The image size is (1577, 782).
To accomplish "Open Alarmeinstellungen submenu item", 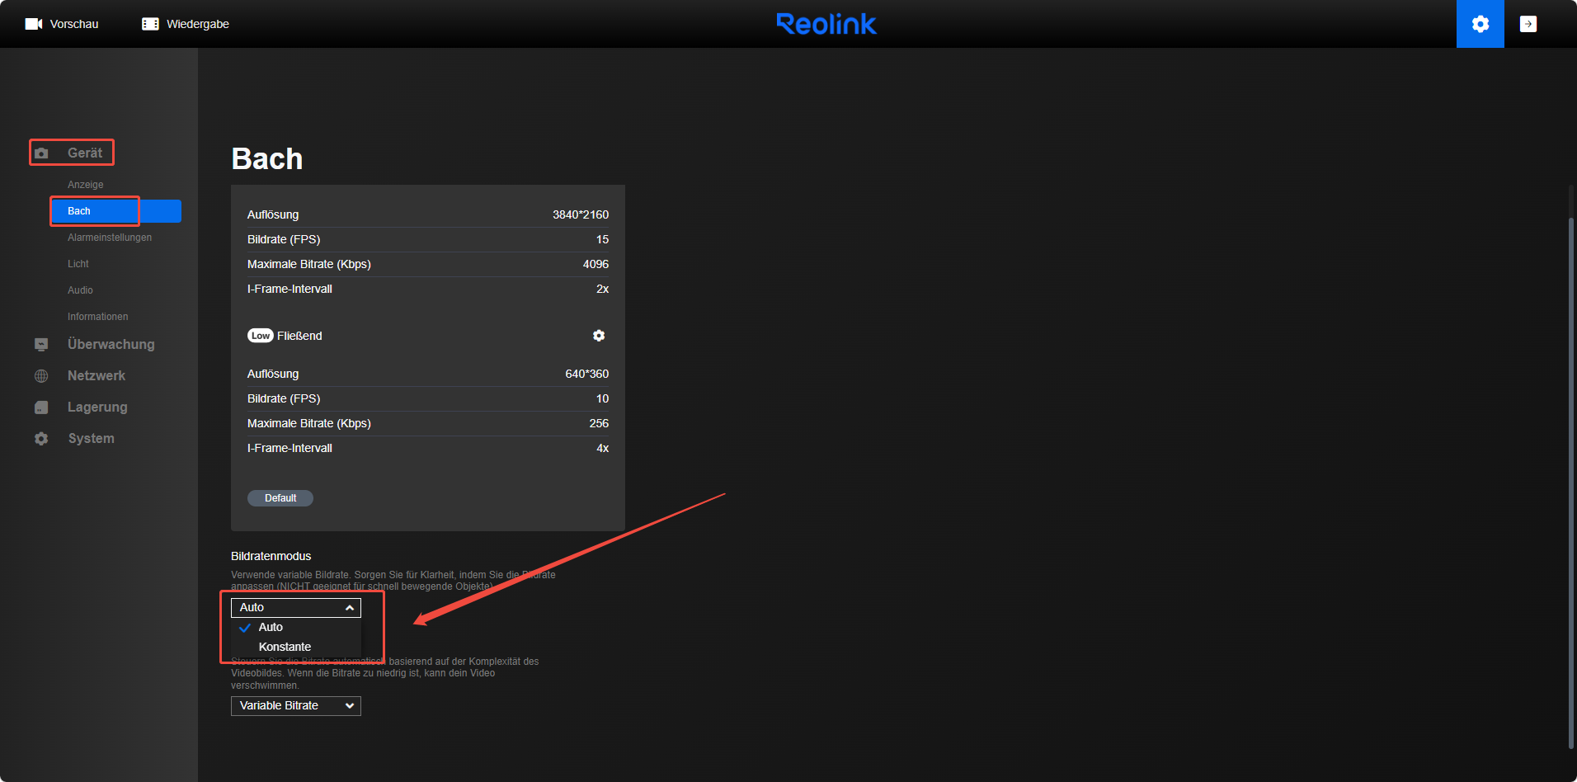I will click(x=110, y=238).
